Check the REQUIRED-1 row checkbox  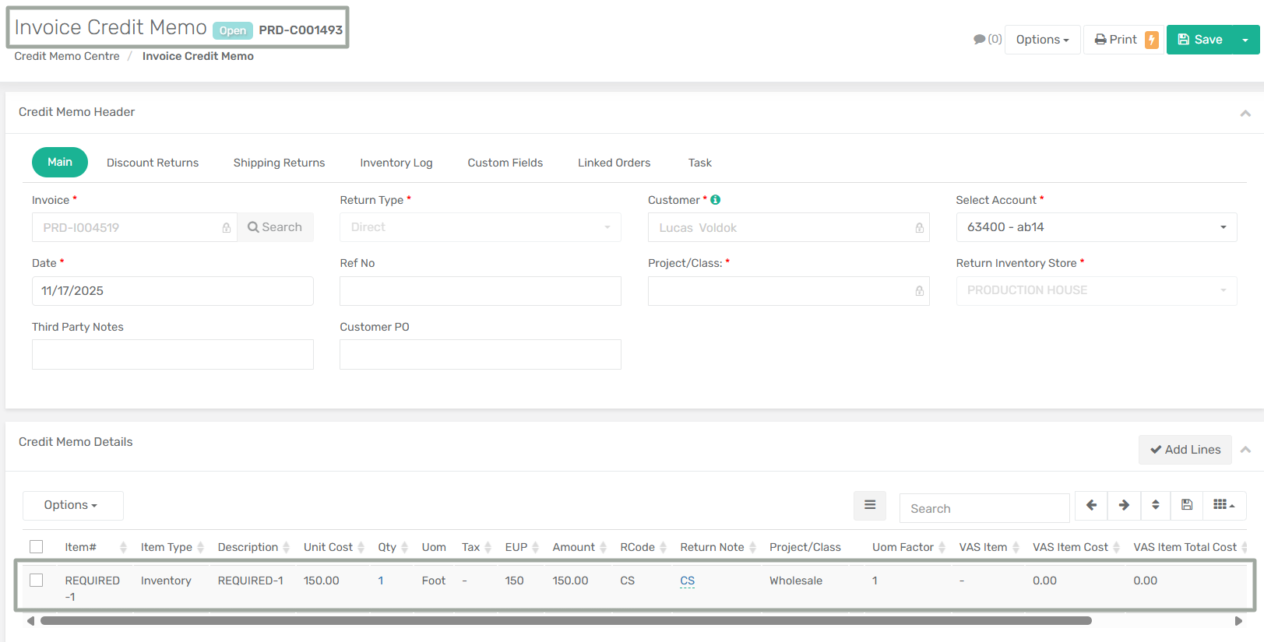(37, 581)
